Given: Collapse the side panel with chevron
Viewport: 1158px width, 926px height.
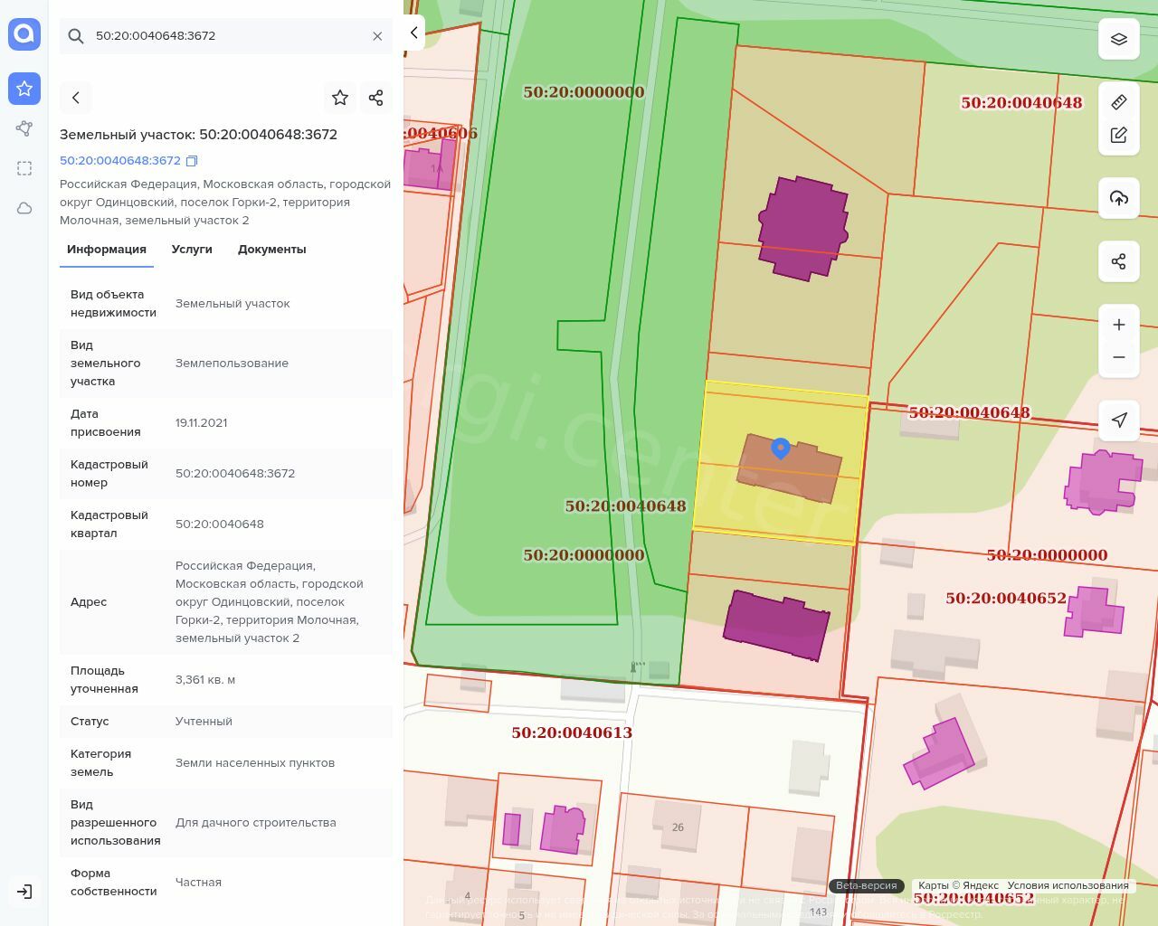Looking at the screenshot, I should click(413, 33).
